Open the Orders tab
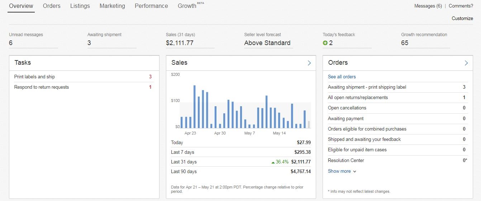Image resolution: width=481 pixels, height=201 pixels. click(52, 6)
